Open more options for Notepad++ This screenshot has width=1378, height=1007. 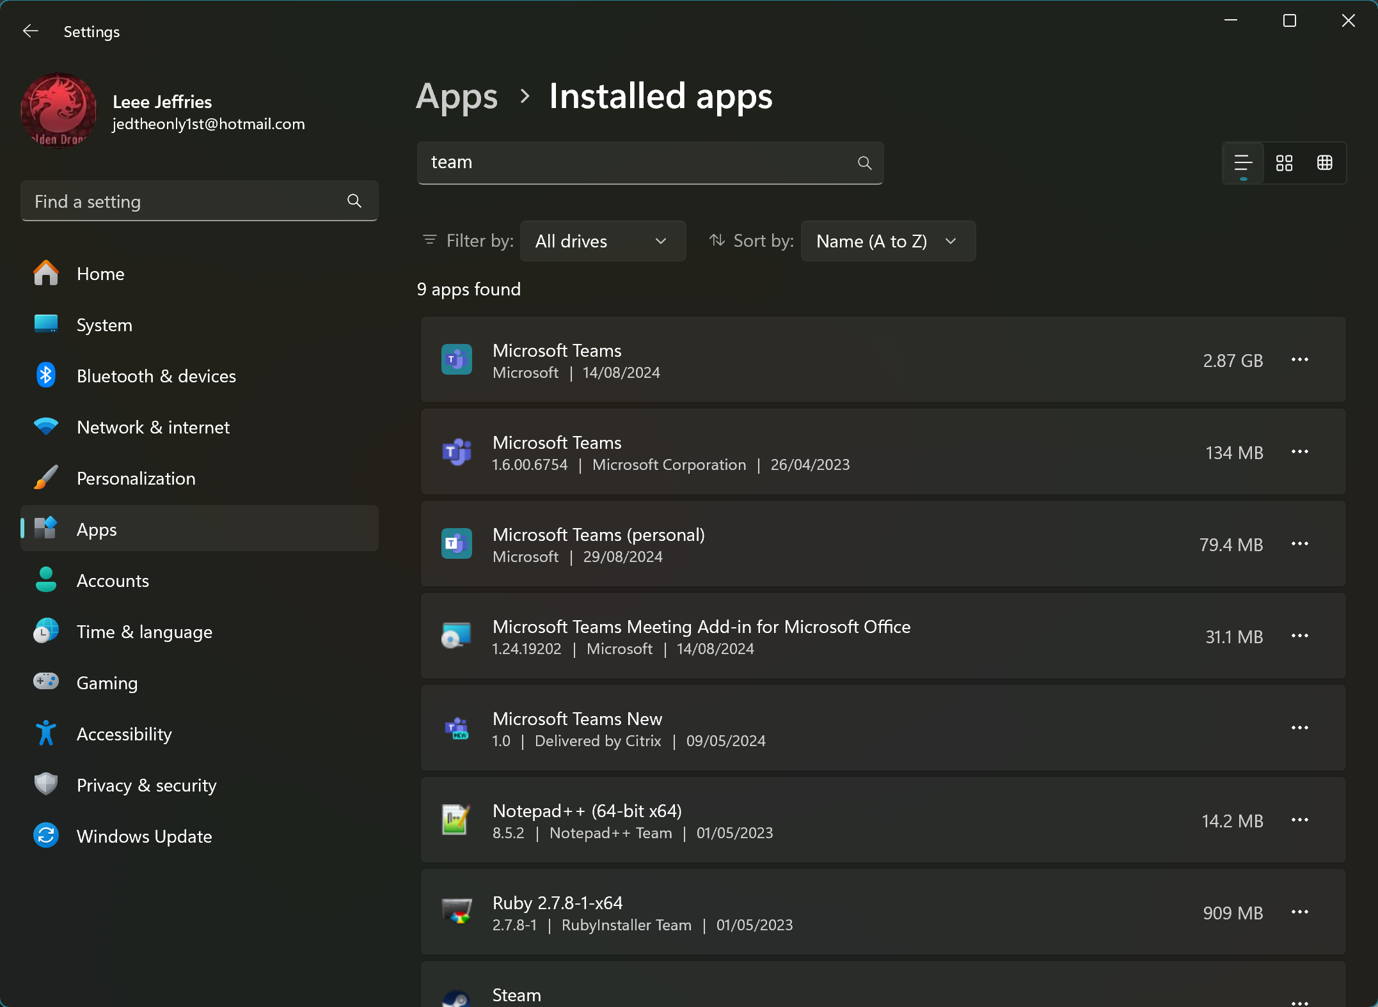pyautogui.click(x=1299, y=820)
